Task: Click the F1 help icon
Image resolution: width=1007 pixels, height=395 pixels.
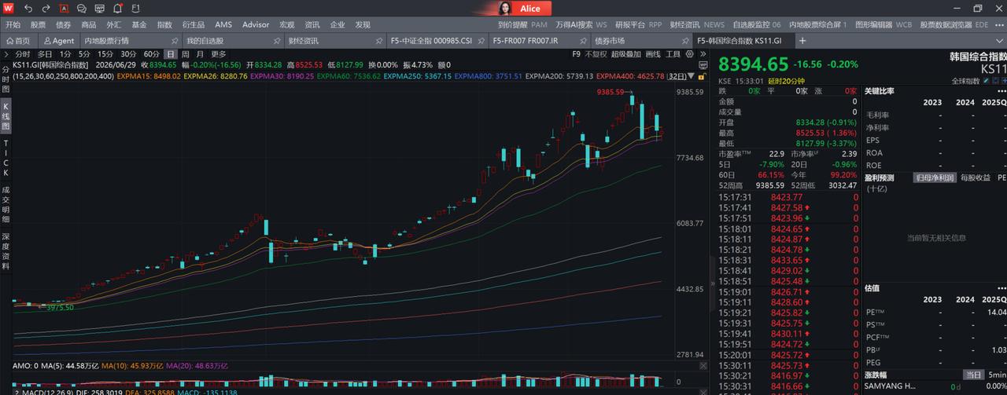Action: [135, 9]
